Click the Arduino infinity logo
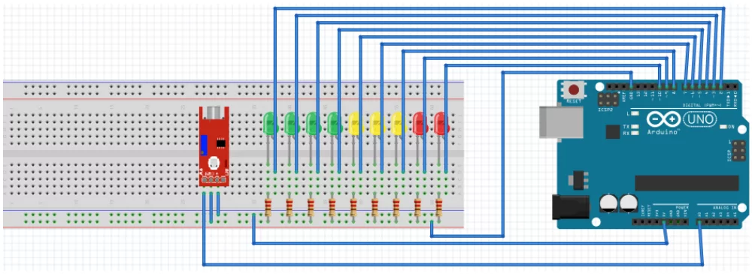This screenshot has height=274, width=752. tap(663, 119)
